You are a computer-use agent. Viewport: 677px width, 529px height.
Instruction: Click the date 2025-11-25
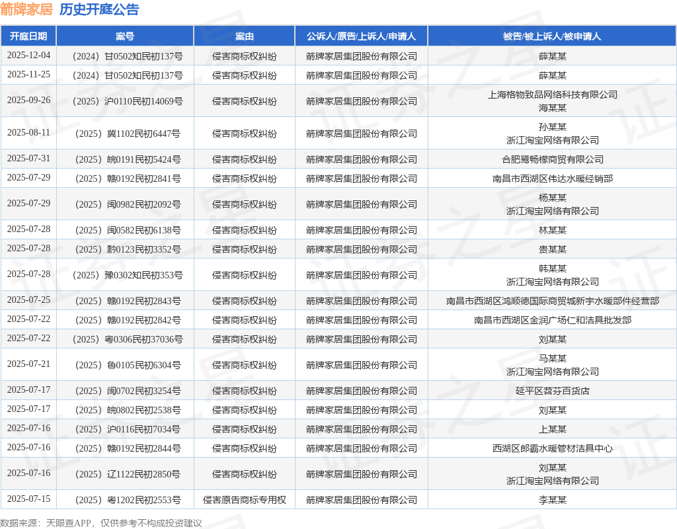pyautogui.click(x=28, y=74)
